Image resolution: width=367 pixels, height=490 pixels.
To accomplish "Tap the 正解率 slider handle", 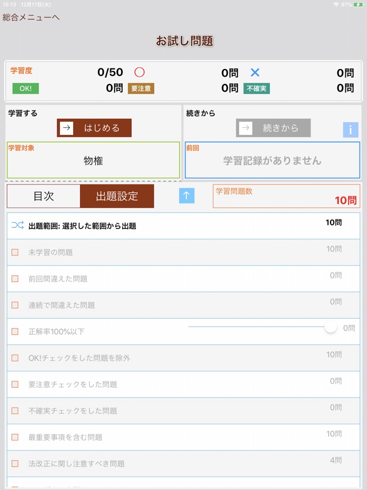I will 330,327.
